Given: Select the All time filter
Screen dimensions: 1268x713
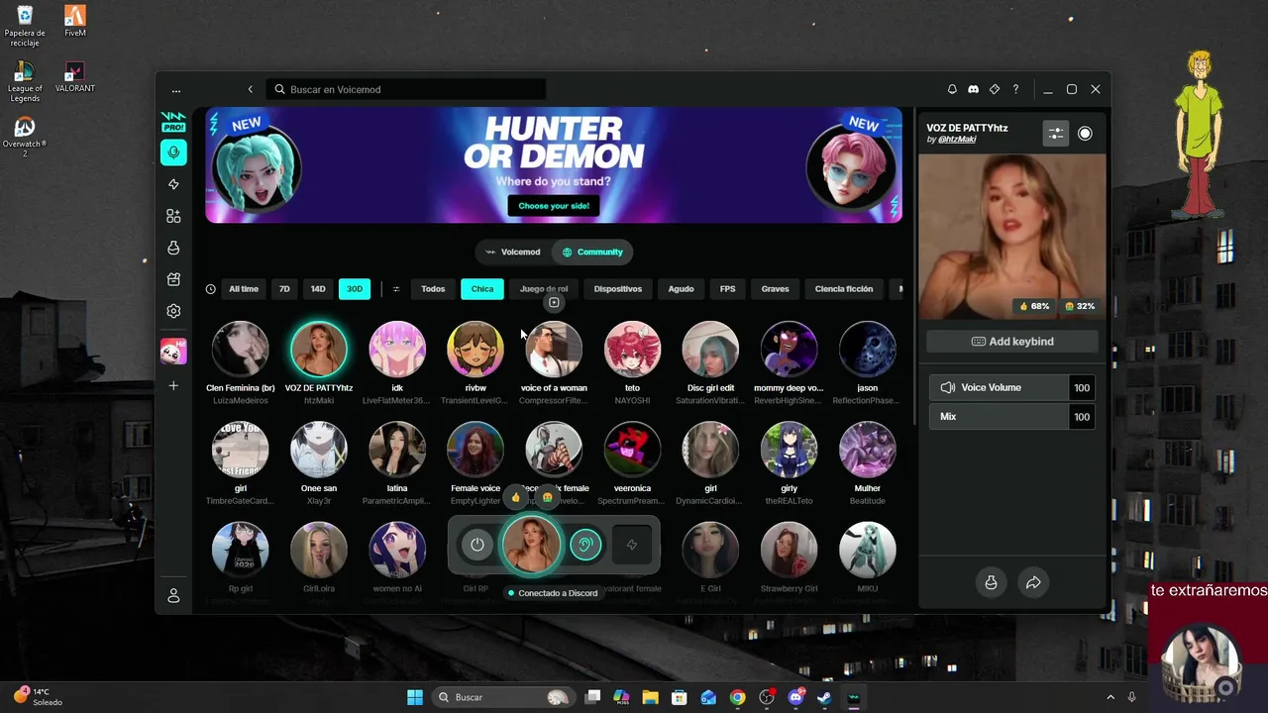Looking at the screenshot, I should pos(244,289).
